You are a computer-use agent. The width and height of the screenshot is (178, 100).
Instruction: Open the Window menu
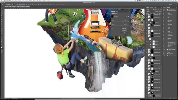[44, 1]
